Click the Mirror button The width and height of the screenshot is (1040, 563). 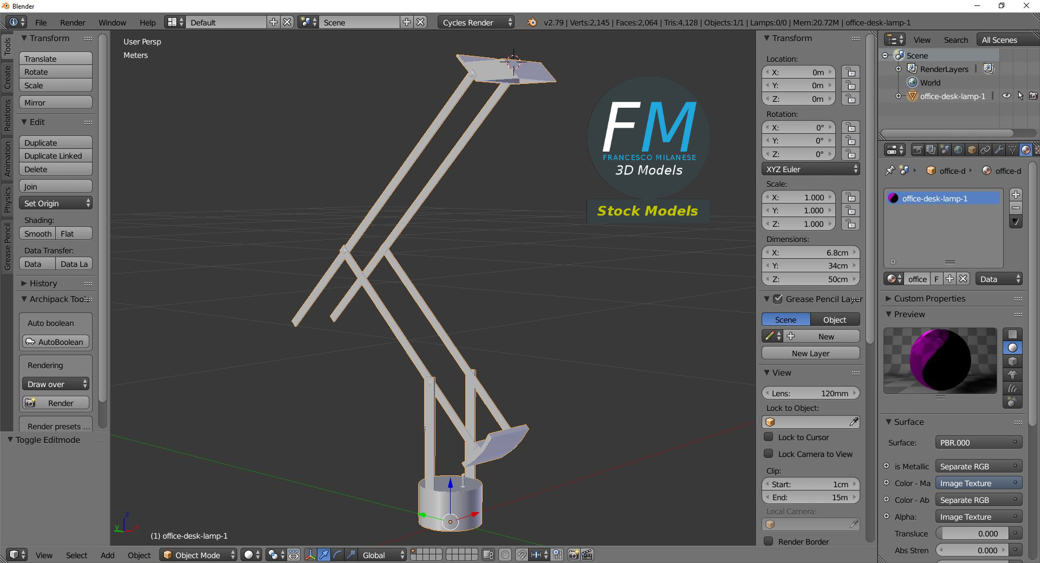tap(56, 102)
